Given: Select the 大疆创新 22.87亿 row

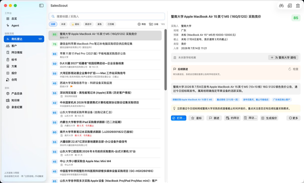Looking at the screenshot, I should [105, 143].
